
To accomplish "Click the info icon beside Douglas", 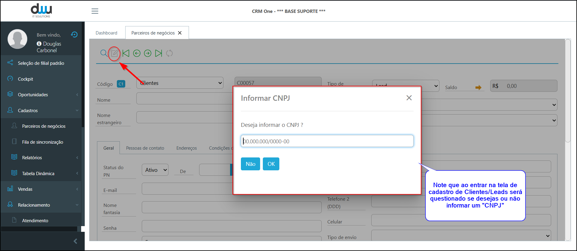I will [x=39, y=44].
